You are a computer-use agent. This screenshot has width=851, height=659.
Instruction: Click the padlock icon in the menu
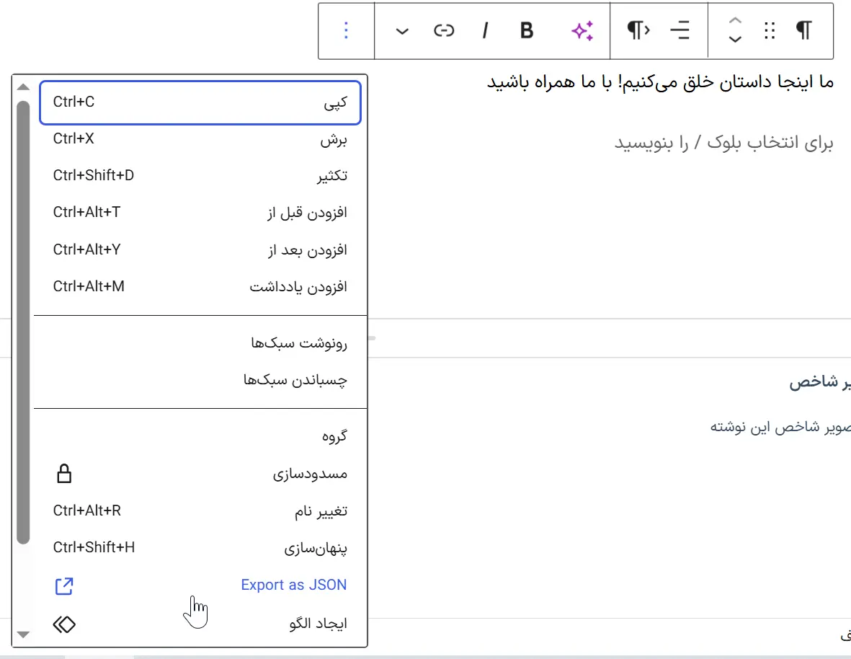click(x=64, y=474)
